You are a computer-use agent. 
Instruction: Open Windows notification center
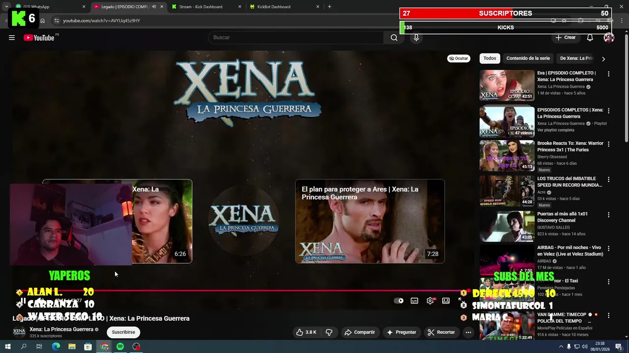pos(619,347)
